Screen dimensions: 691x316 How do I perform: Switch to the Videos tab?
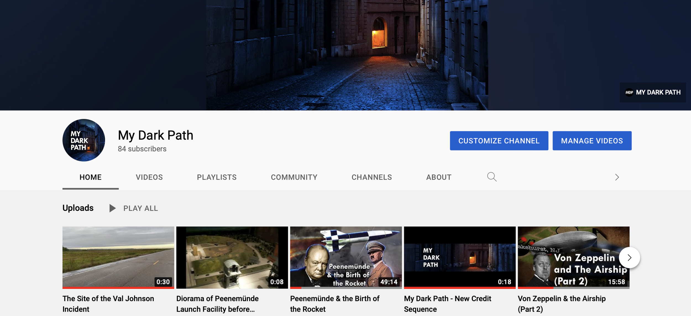coord(149,177)
